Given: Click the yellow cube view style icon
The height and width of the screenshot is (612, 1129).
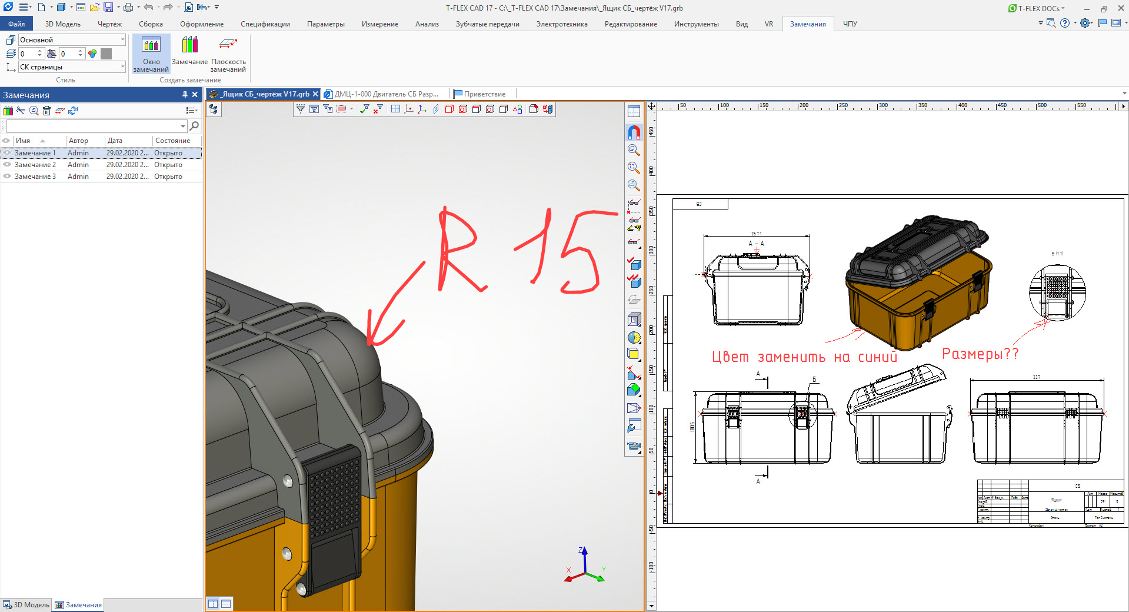Looking at the screenshot, I should click(x=634, y=354).
